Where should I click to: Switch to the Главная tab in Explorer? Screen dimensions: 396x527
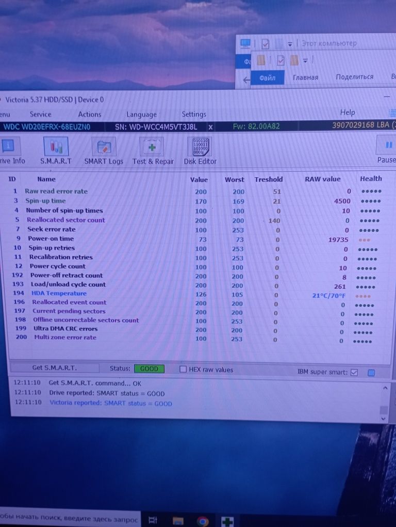click(305, 78)
